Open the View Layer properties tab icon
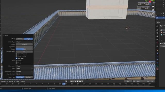 pyautogui.click(x=157, y=36)
